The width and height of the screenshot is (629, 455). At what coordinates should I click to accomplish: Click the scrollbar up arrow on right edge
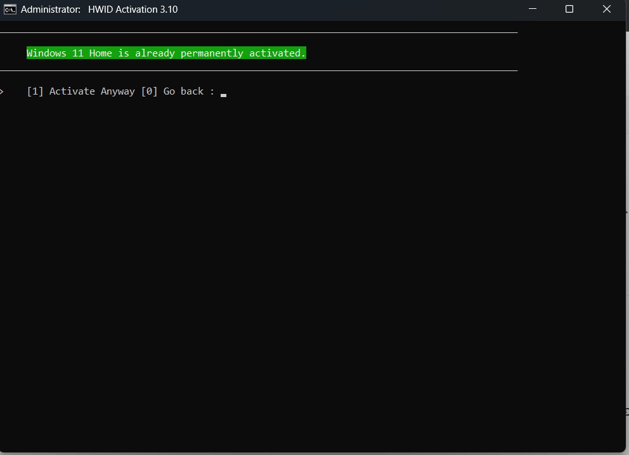click(x=625, y=26)
